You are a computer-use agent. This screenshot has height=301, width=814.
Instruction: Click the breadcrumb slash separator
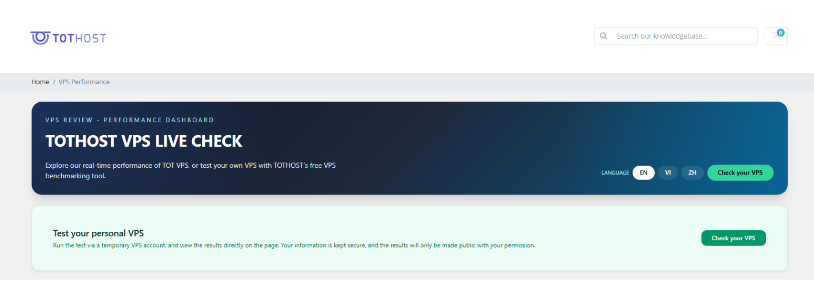tap(54, 82)
